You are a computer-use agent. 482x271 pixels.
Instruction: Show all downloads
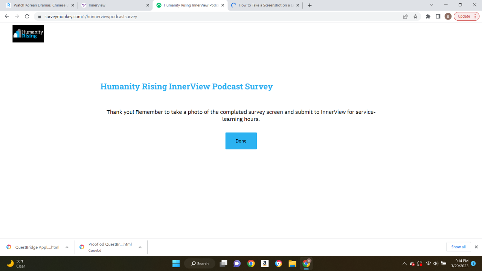(x=458, y=247)
